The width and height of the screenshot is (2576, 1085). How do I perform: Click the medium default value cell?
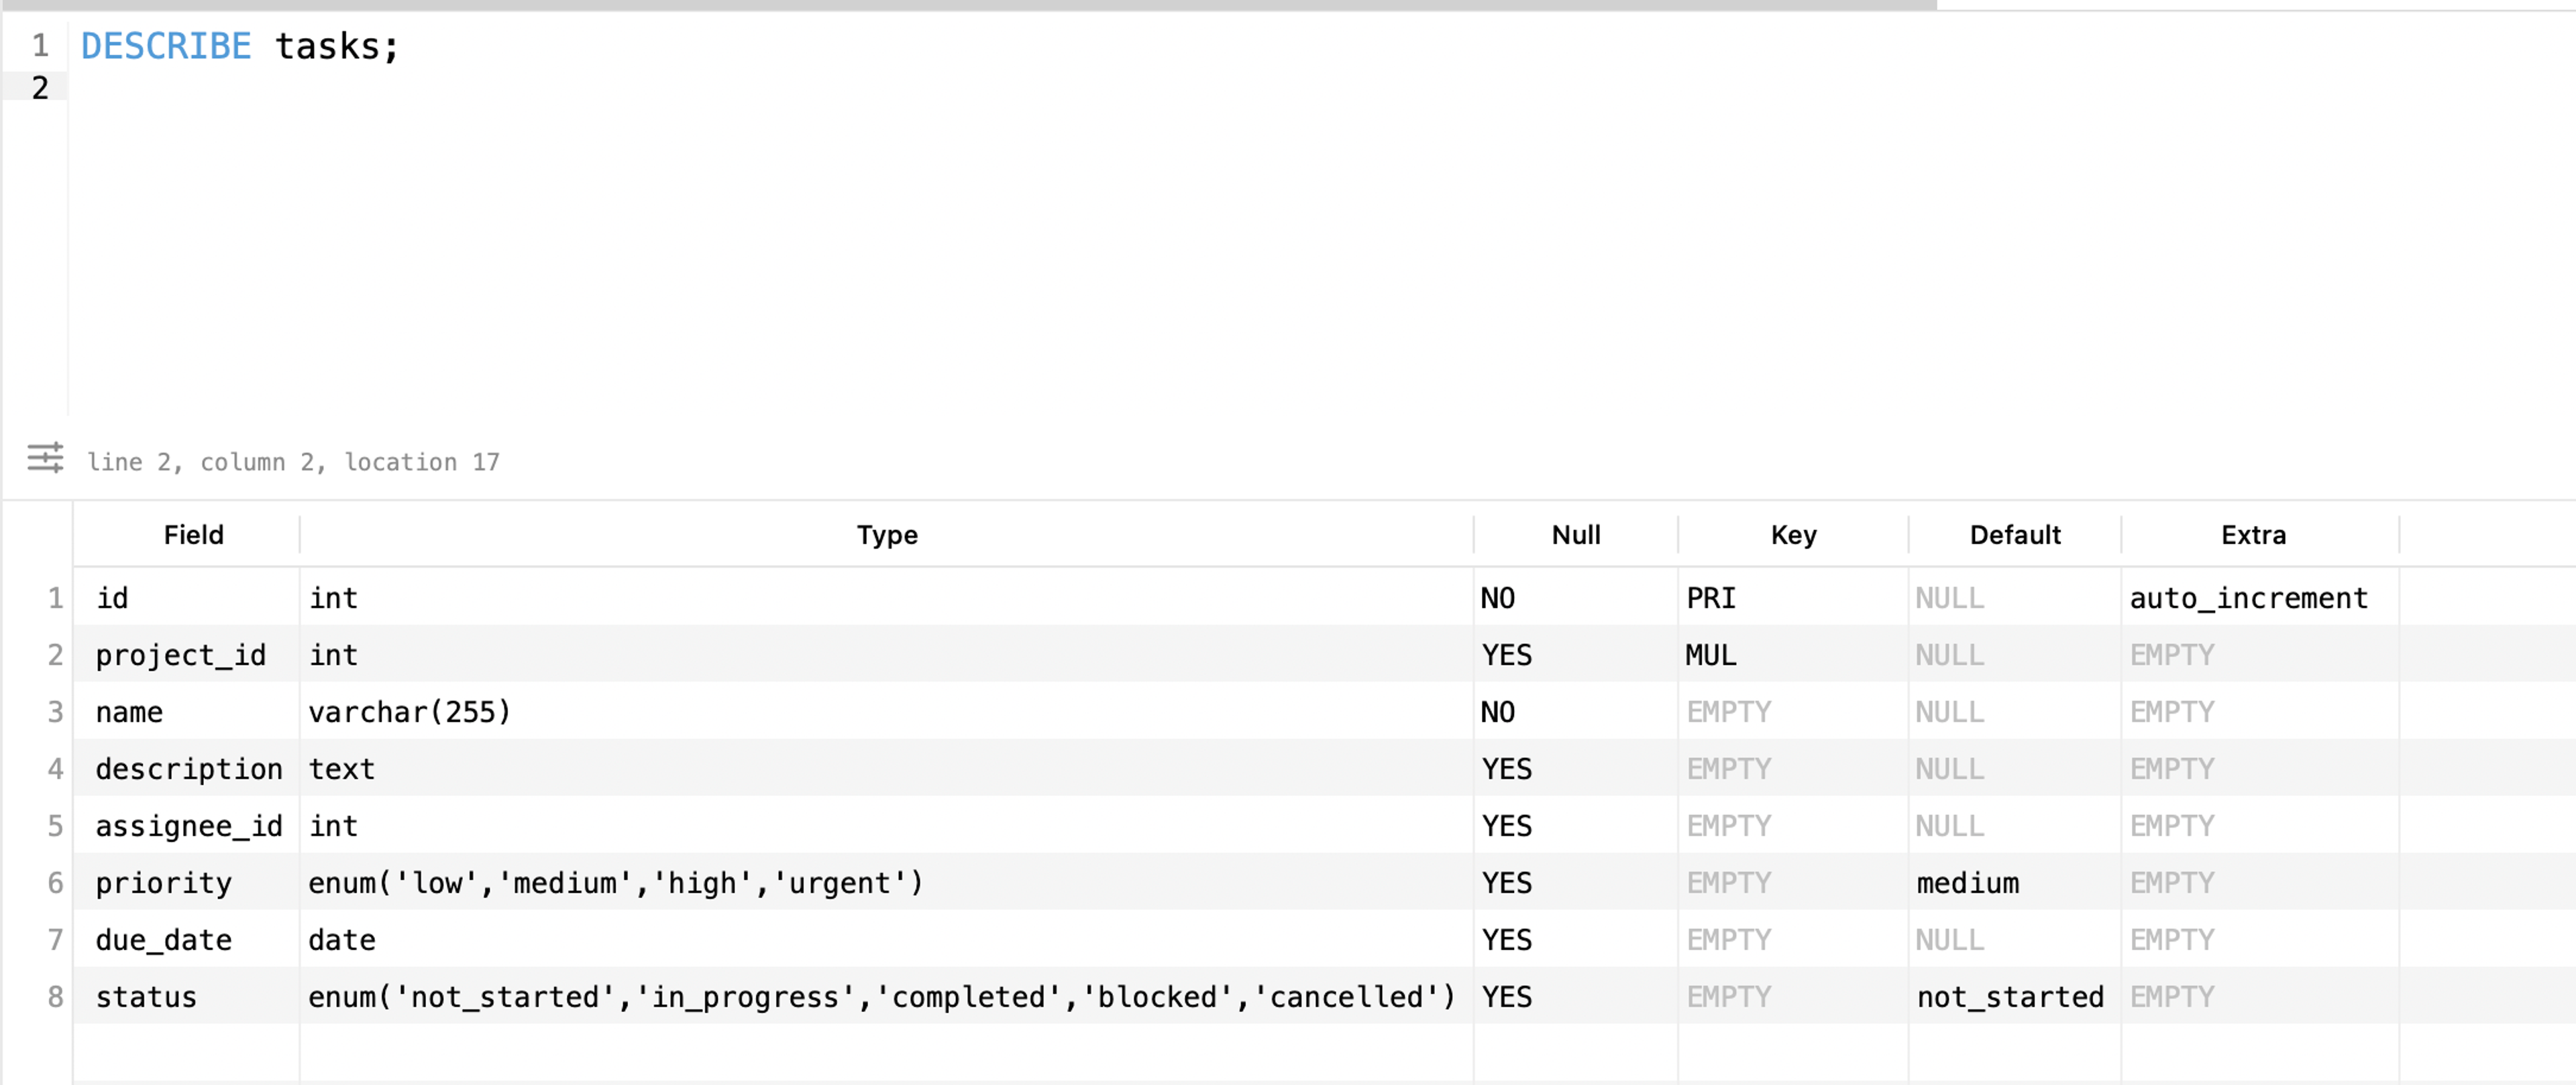tap(1967, 883)
